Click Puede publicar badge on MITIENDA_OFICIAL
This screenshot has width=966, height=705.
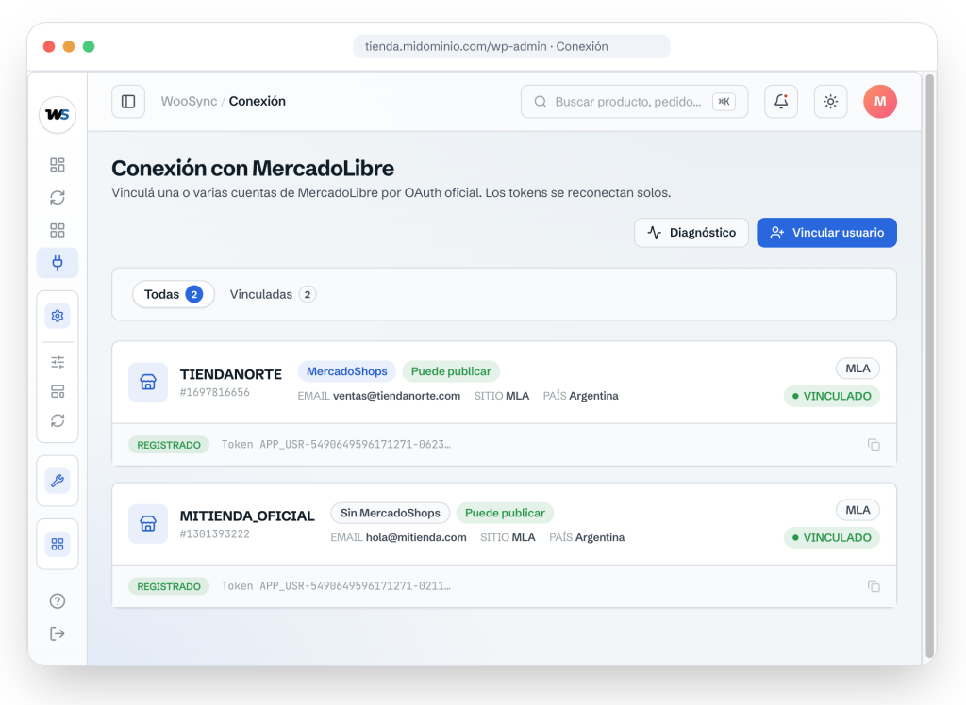coord(506,513)
